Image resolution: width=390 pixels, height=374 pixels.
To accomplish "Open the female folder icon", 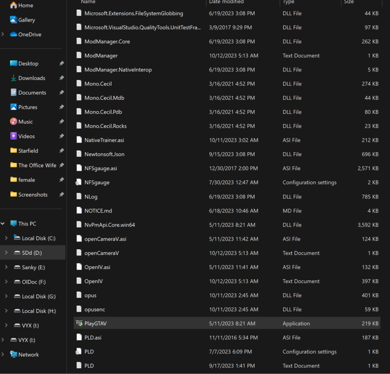I will [13, 180].
